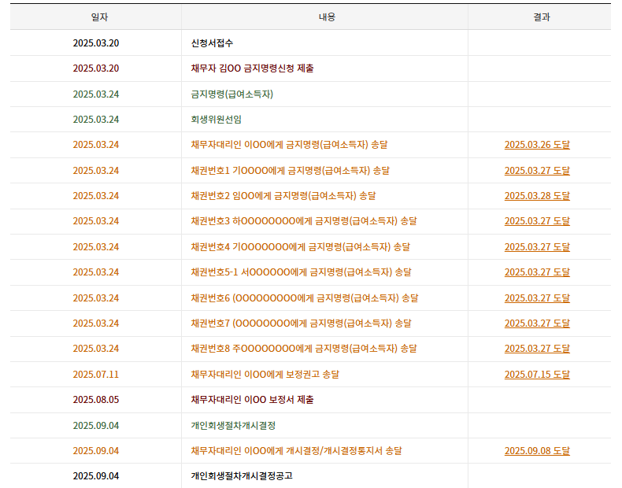622x488 pixels.
Task: Open 도달 link in the 채권번호6 row
Action: click(537, 298)
